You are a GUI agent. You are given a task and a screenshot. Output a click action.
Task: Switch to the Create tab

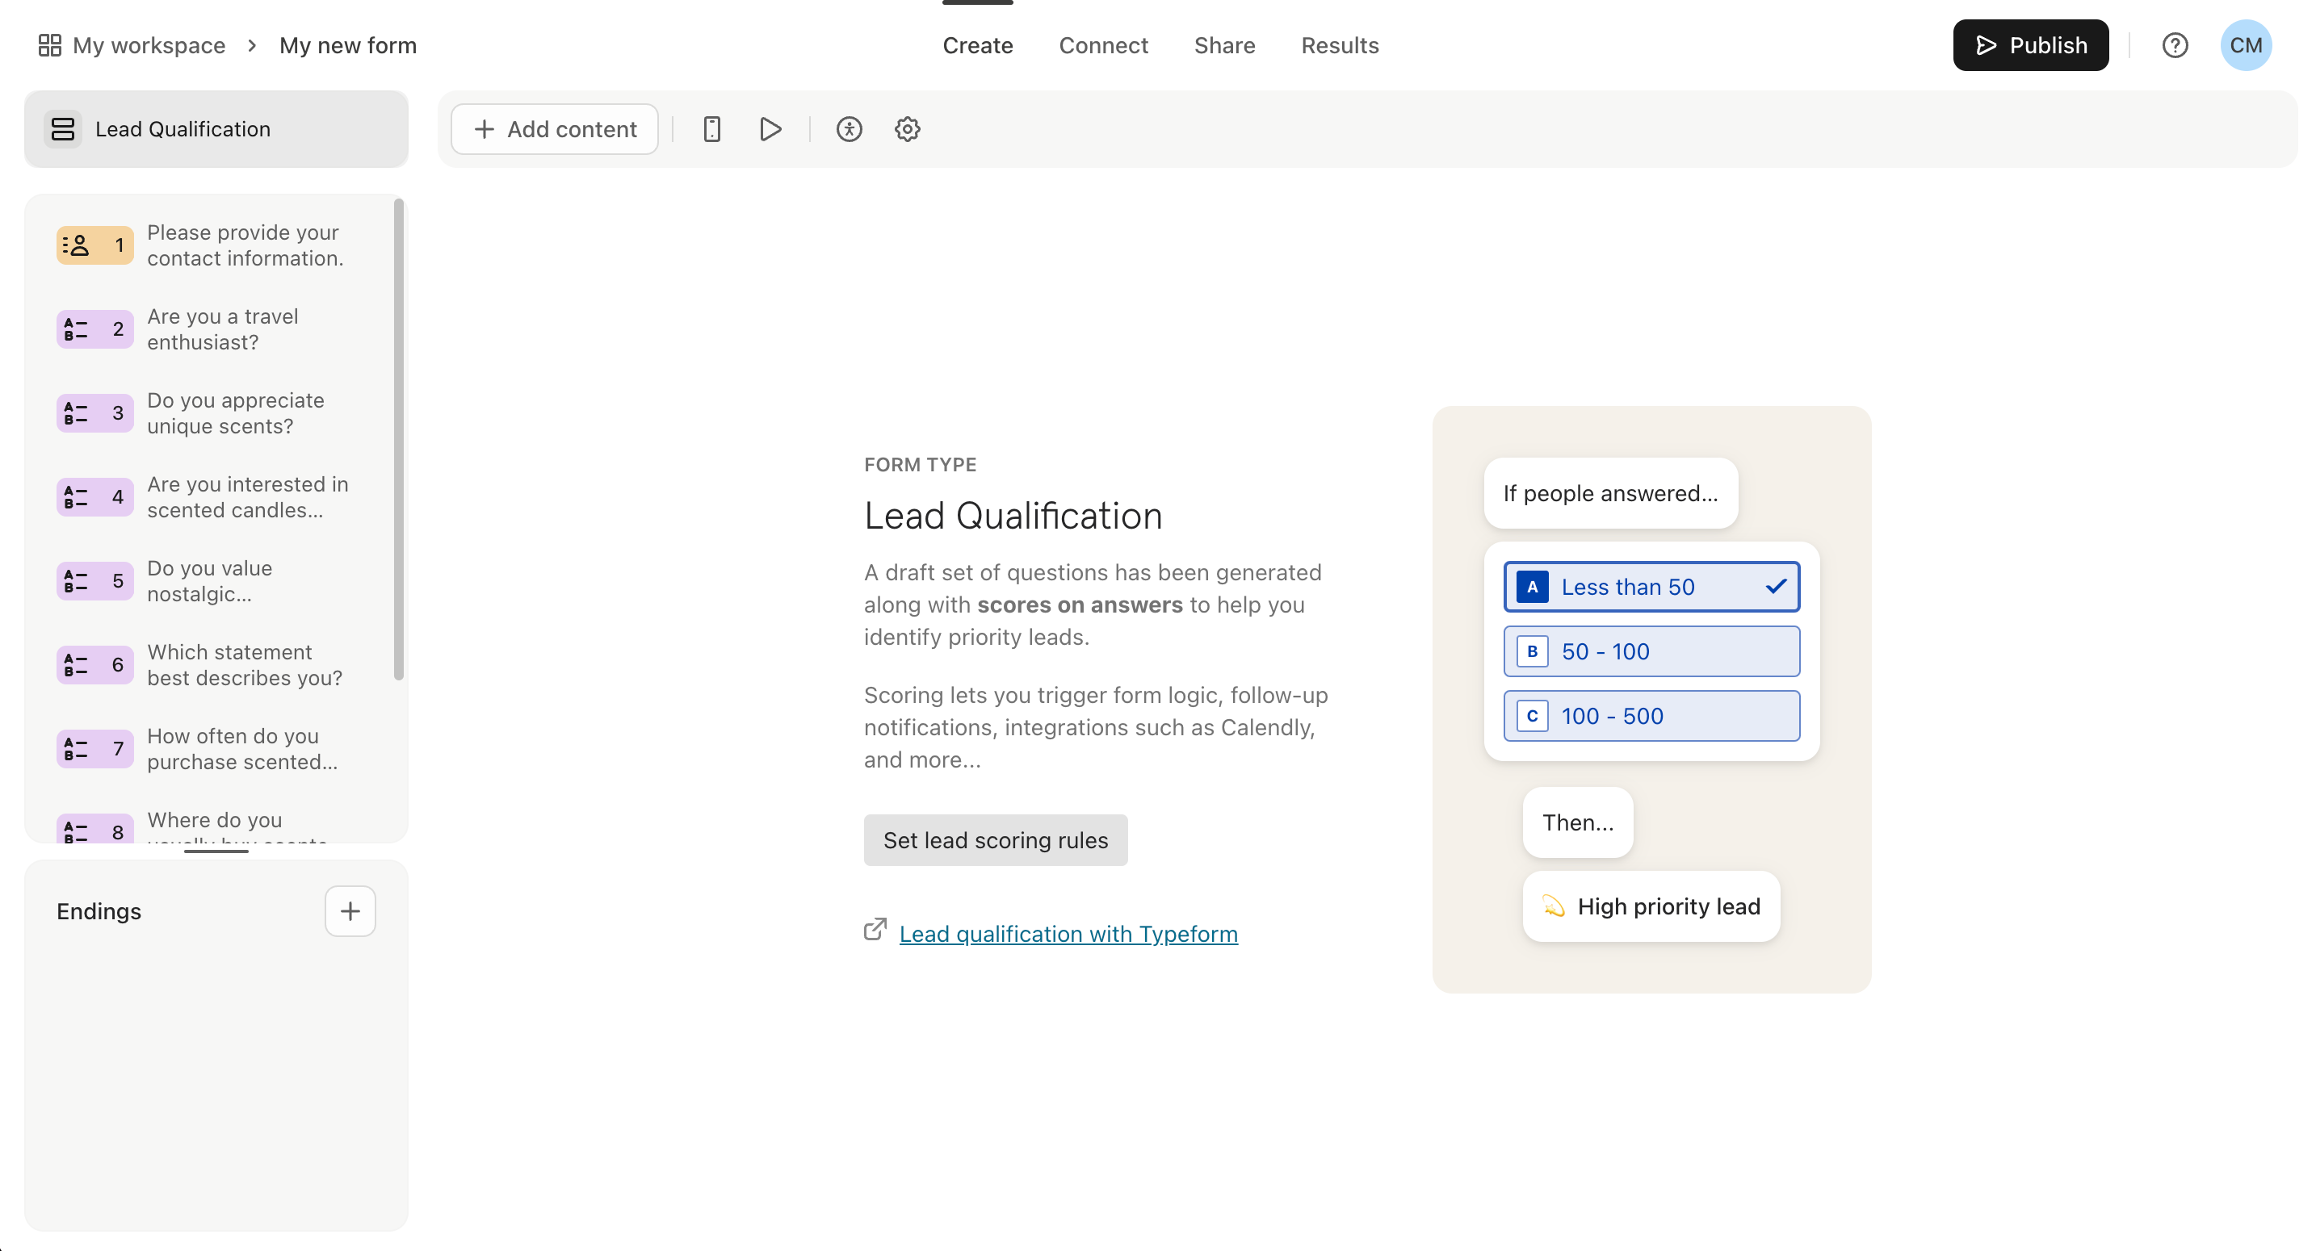(x=977, y=45)
